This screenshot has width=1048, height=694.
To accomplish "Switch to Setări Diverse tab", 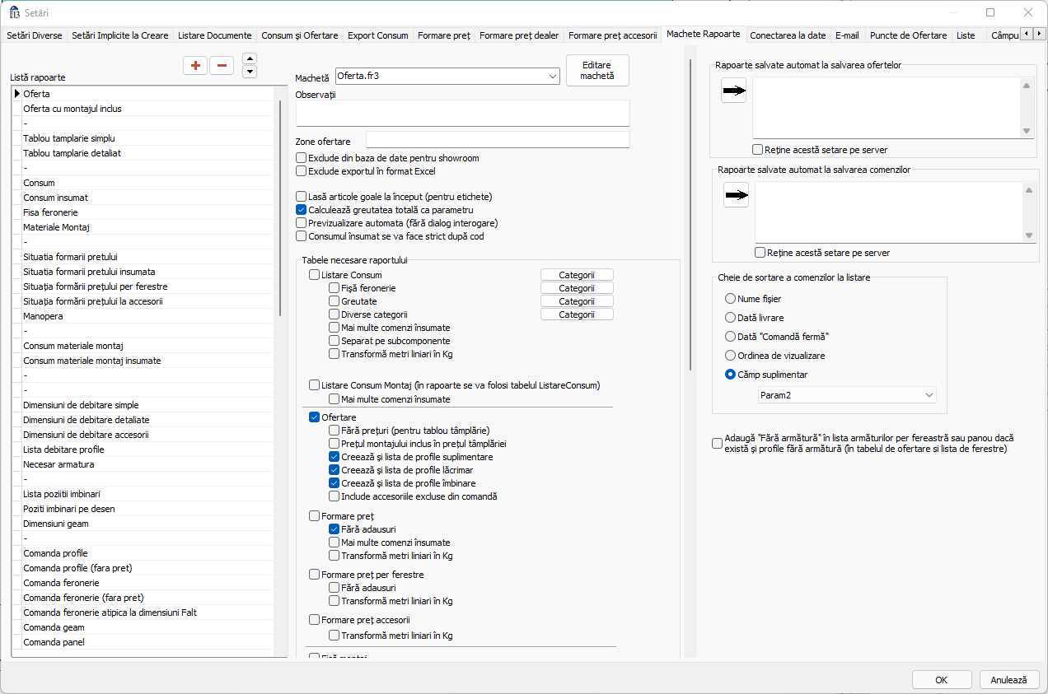I will point(35,35).
